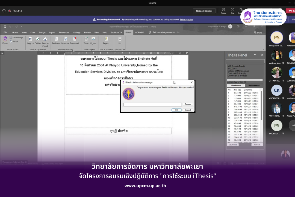Switch to the Design ribbon tab

(x=42, y=33)
